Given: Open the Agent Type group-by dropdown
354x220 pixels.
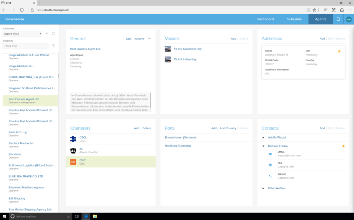Looking at the screenshot, I should pyautogui.click(x=22, y=34).
